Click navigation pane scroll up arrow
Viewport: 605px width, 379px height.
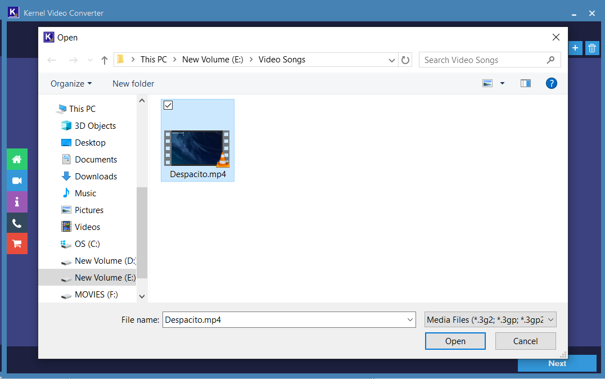(x=142, y=101)
